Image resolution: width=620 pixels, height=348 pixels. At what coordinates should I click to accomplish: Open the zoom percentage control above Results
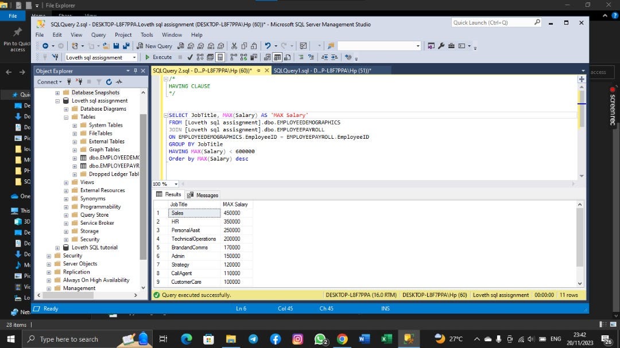165,184
